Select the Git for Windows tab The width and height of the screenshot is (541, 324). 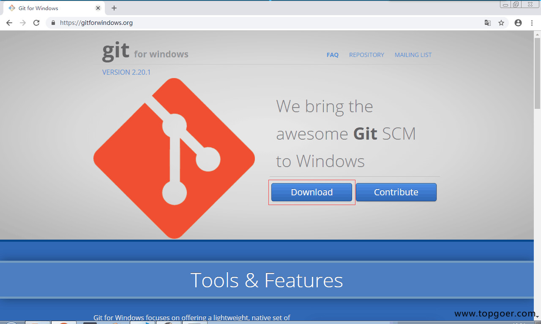(46, 8)
